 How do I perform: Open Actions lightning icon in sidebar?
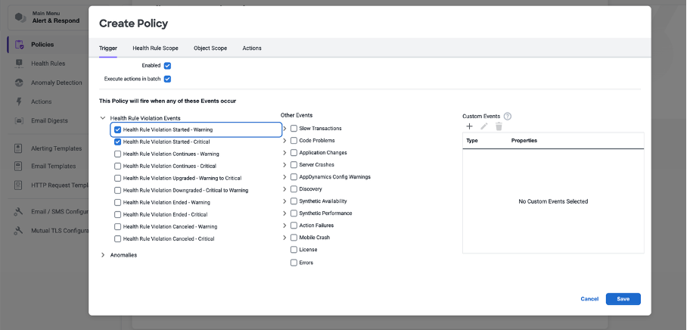pos(19,101)
